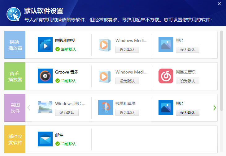Set 照片 as default video player
The height and width of the screenshot is (156, 226).
pyautogui.click(x=188, y=50)
